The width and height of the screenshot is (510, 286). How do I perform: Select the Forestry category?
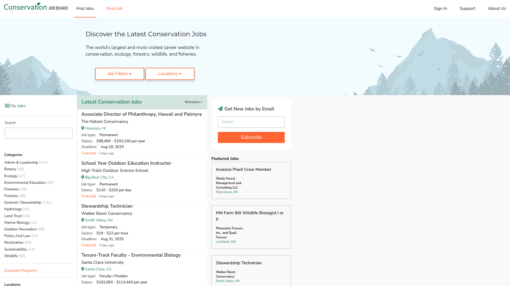click(11, 196)
